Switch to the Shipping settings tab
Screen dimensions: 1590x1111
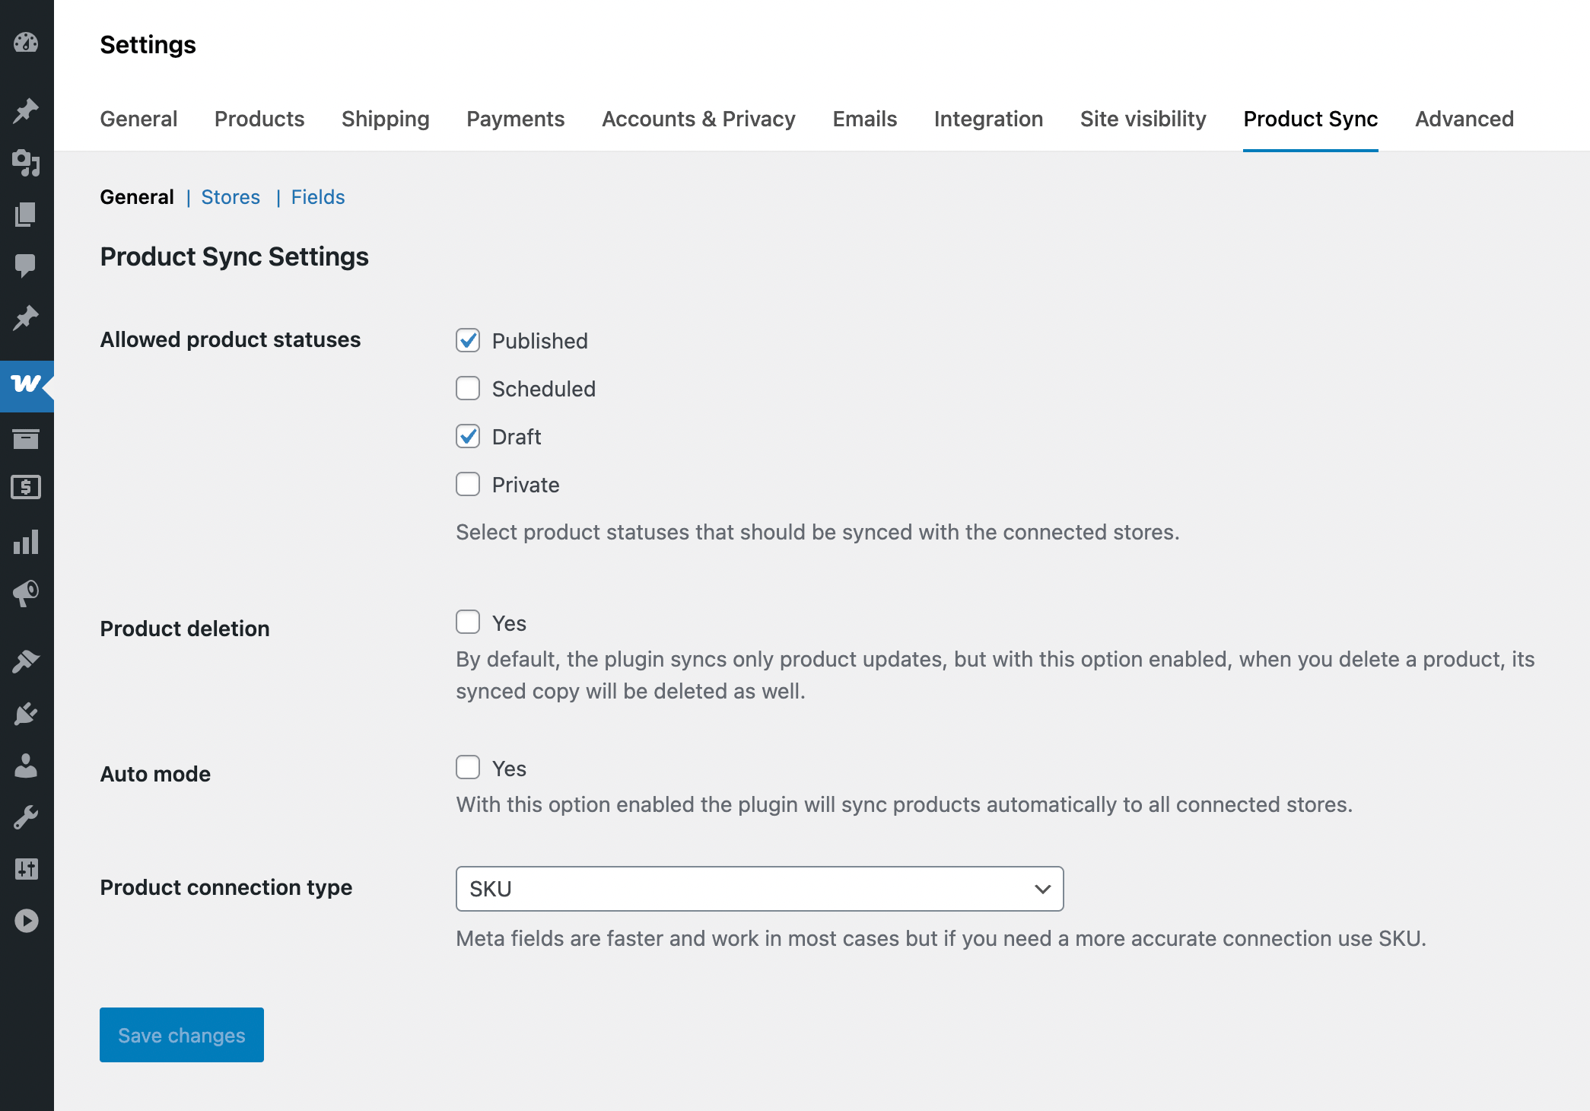385,119
